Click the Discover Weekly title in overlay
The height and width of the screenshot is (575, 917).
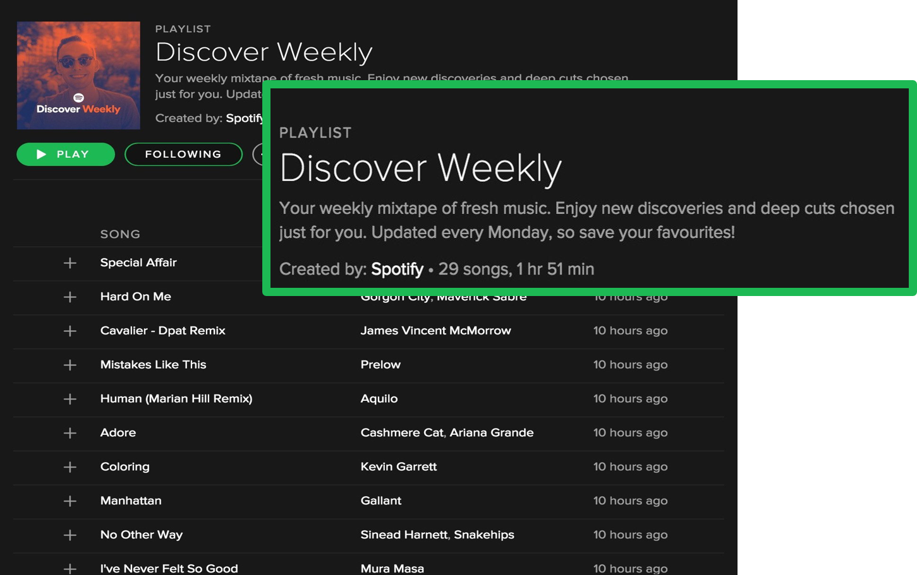click(421, 169)
